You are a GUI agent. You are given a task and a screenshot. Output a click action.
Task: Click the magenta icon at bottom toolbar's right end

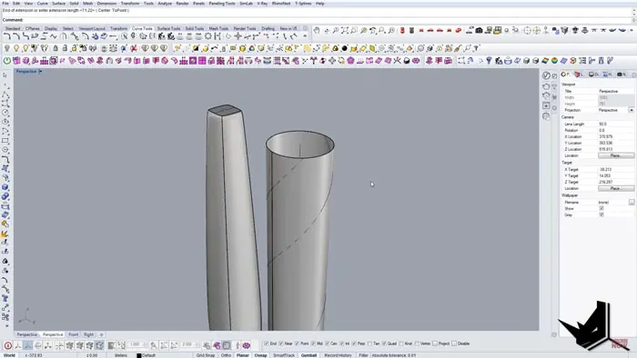click(247, 345)
